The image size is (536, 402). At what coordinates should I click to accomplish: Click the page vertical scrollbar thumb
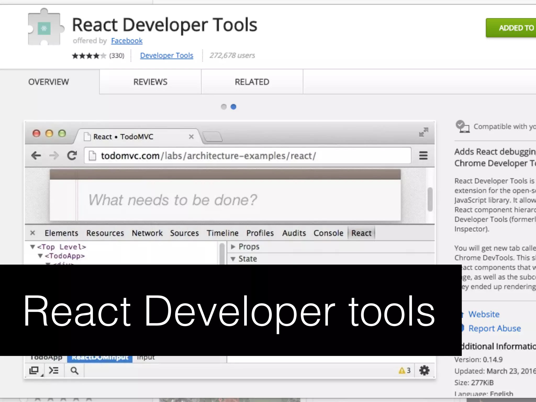point(430,199)
